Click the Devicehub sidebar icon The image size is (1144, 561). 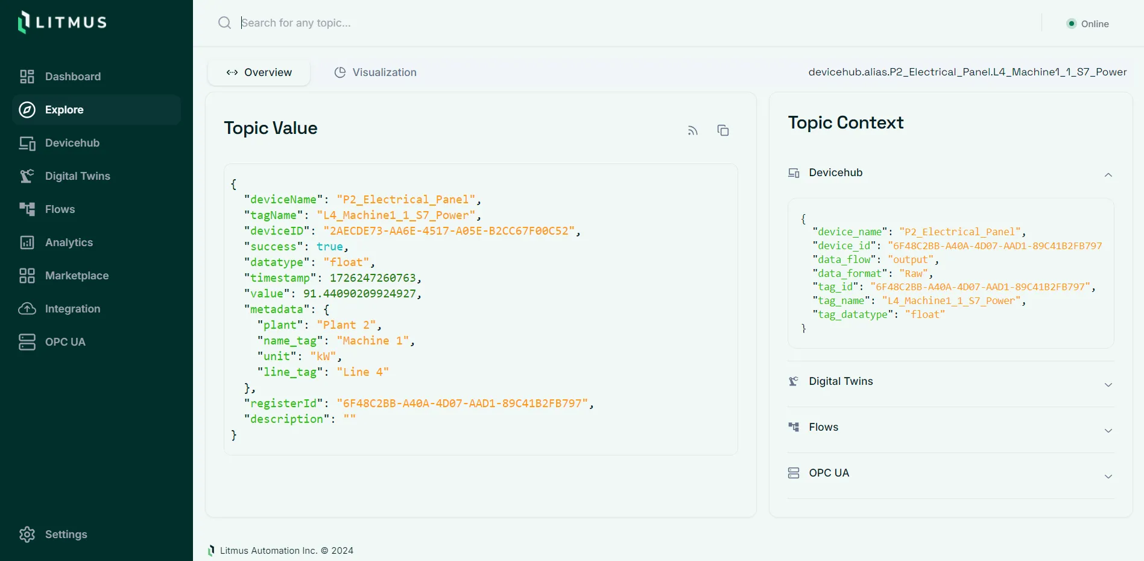pyautogui.click(x=27, y=143)
